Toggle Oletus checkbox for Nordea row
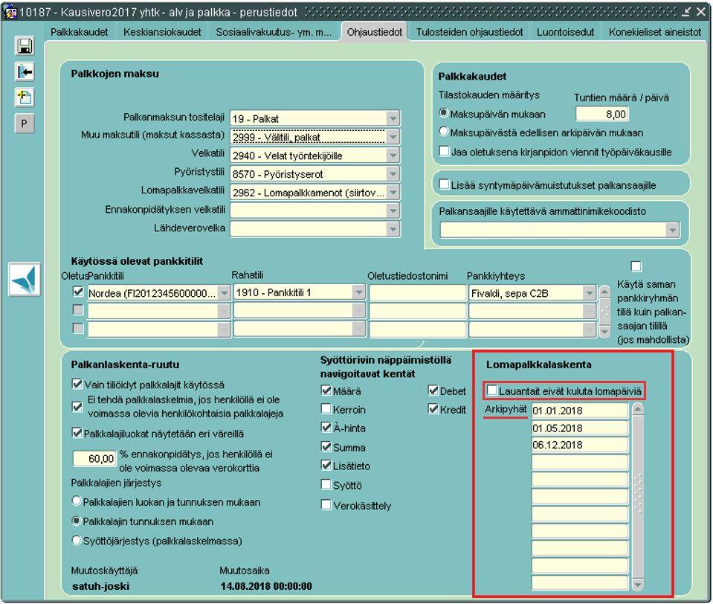 coord(78,292)
